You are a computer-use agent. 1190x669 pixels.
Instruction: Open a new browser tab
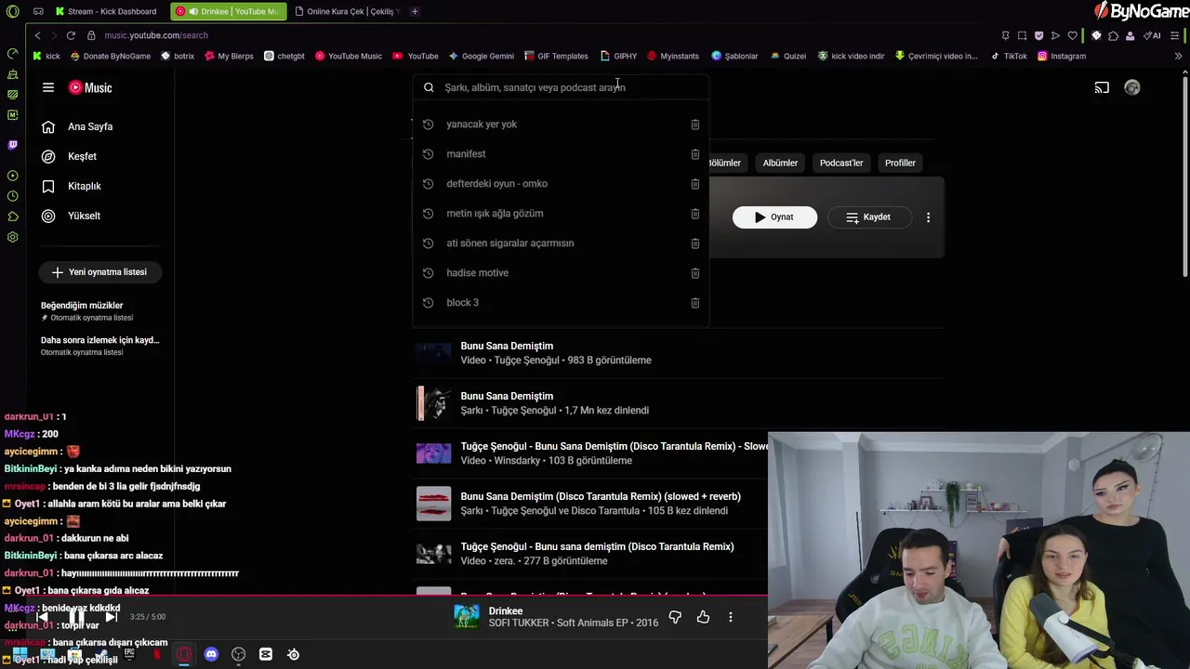click(x=415, y=11)
